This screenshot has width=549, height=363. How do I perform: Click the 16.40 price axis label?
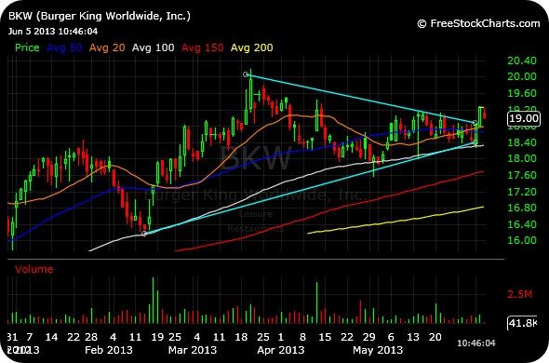pos(522,224)
